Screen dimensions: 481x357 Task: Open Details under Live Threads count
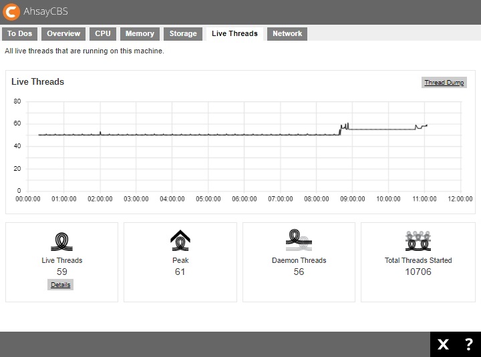(x=61, y=284)
